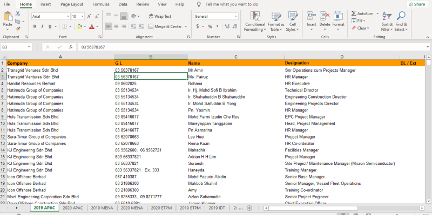Add a new sheet with plus button

[x=249, y=208]
